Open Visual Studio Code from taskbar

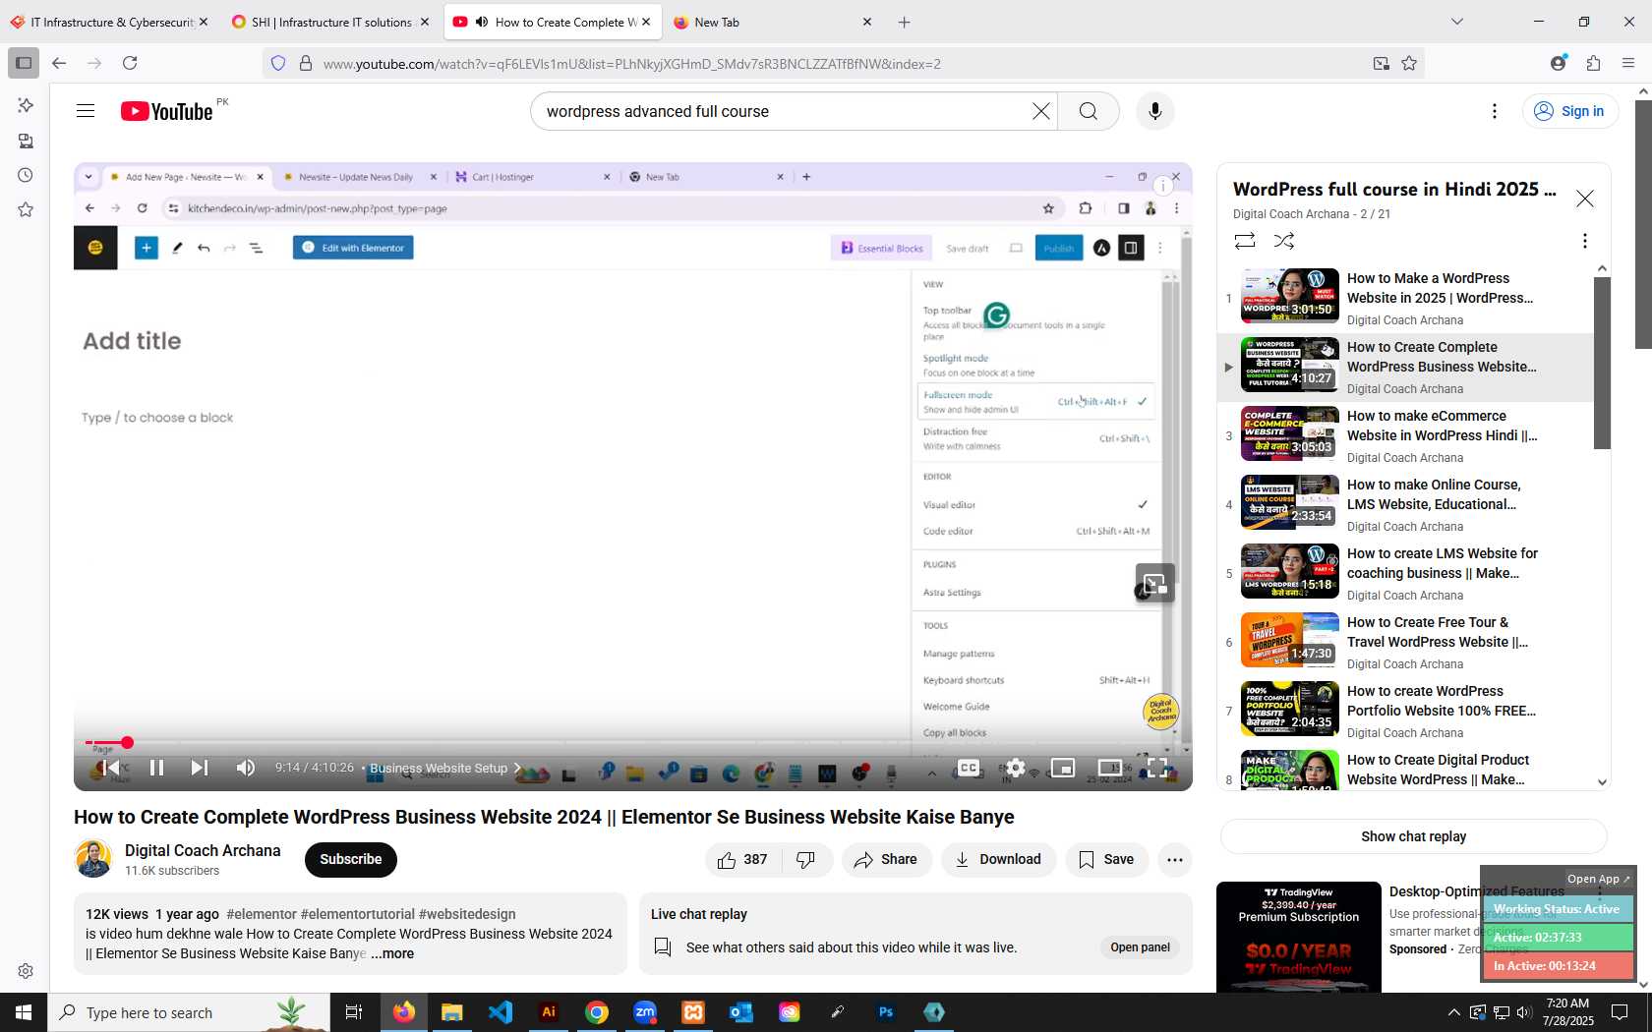click(x=501, y=1012)
